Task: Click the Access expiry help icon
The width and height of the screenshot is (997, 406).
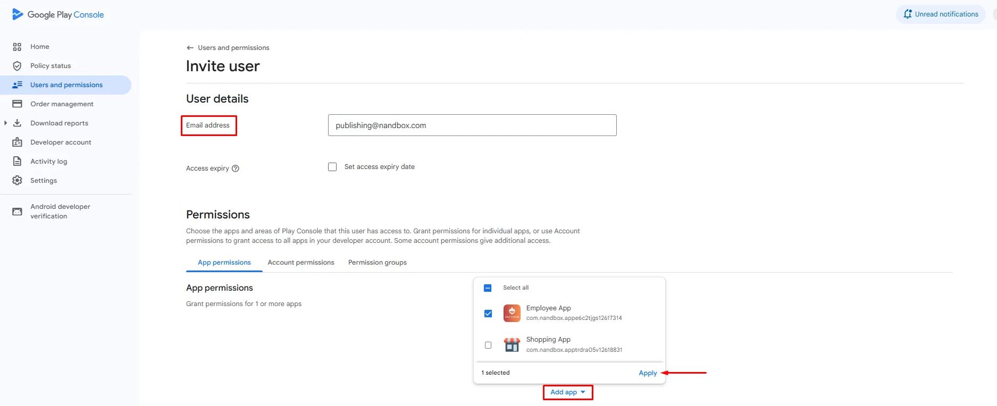Action: 236,168
